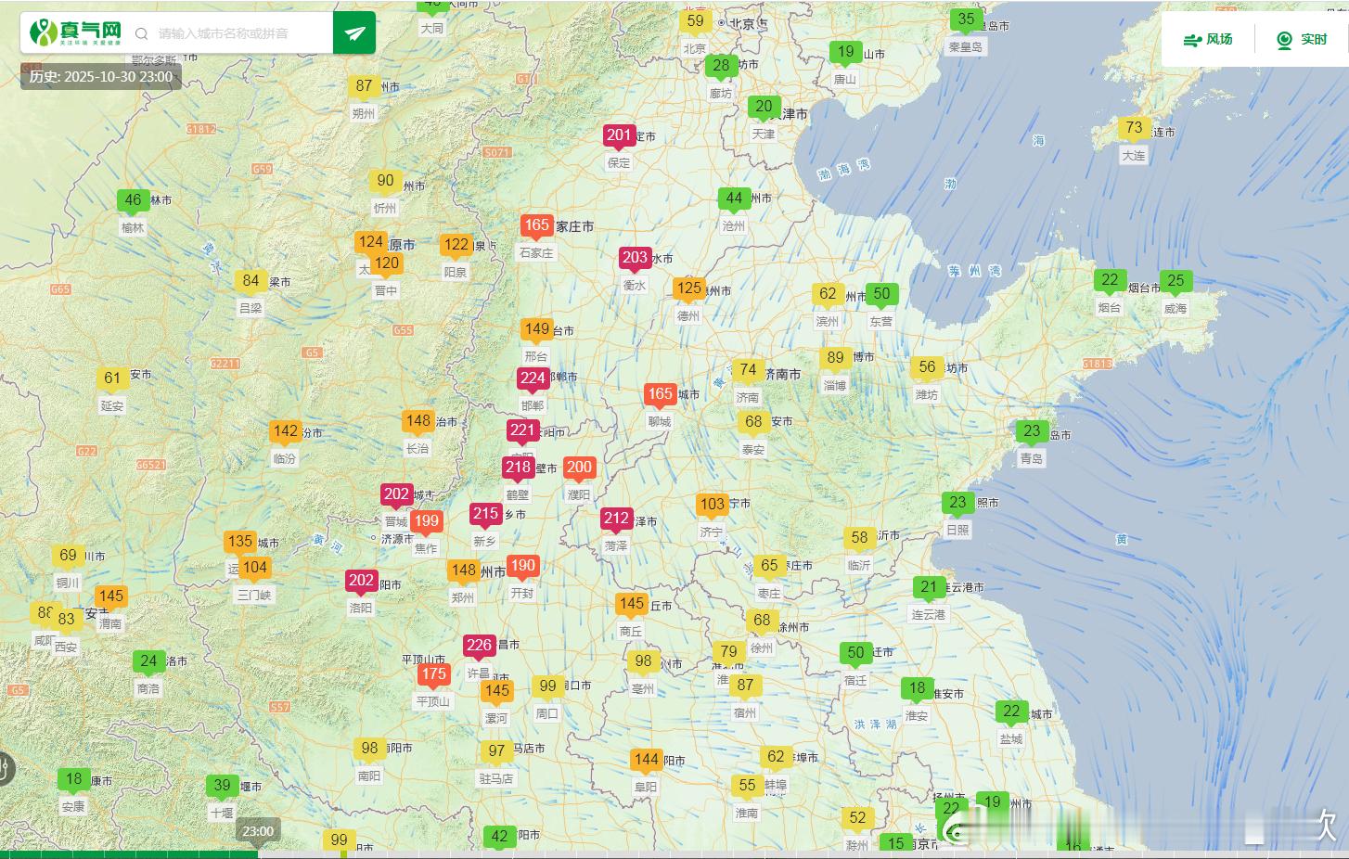Open the 唐山 AQI marker showing 19

845,54
